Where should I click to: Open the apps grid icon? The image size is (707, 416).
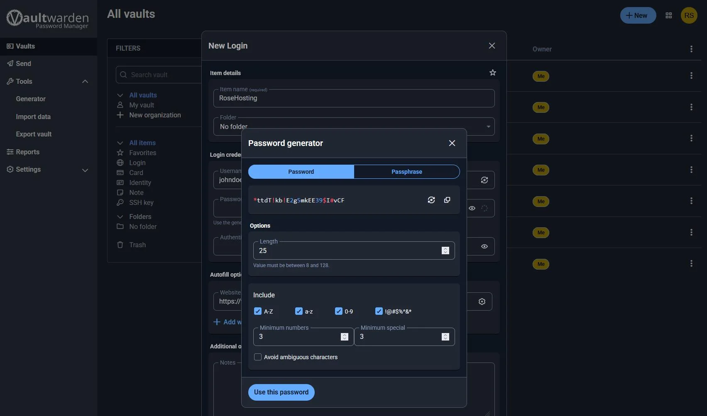click(x=668, y=15)
